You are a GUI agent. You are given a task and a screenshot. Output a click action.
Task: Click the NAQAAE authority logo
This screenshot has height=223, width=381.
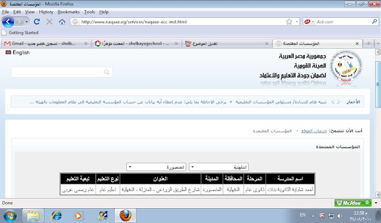point(346,65)
